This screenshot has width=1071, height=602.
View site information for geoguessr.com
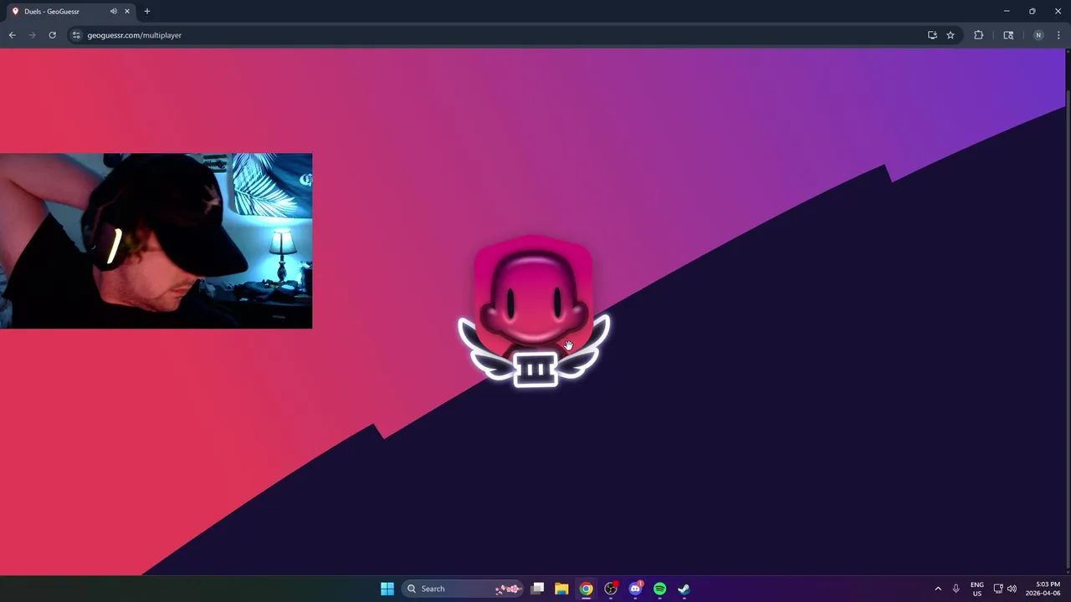click(76, 35)
